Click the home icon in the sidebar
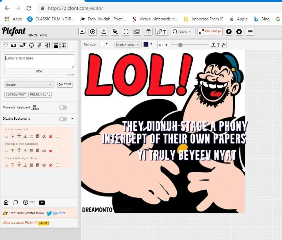The image size is (282, 240). pyautogui.click(x=6, y=202)
